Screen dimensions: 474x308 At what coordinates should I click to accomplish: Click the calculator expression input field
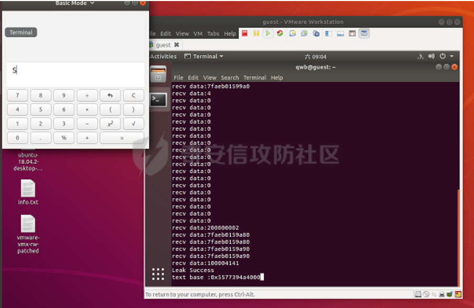pyautogui.click(x=76, y=74)
